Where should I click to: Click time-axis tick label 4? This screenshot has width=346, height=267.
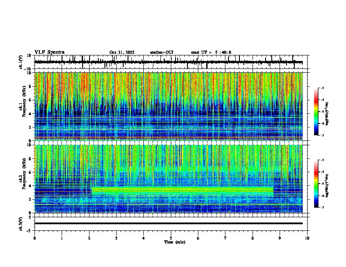coord(143,238)
